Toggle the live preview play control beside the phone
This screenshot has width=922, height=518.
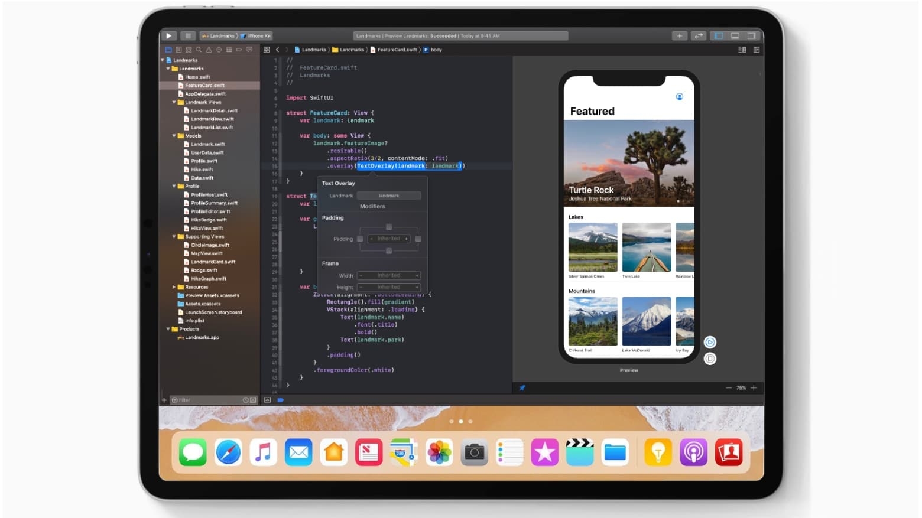[709, 342]
